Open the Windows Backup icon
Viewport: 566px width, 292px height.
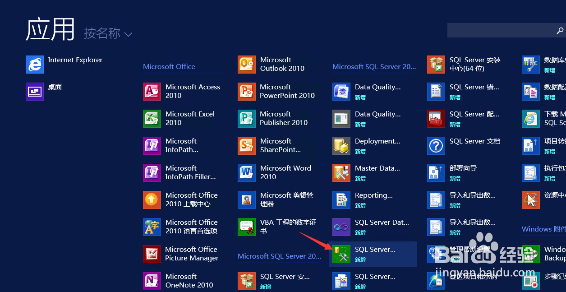coord(531,254)
